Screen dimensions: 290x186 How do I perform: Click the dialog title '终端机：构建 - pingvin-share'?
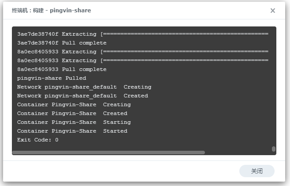(x=51, y=10)
